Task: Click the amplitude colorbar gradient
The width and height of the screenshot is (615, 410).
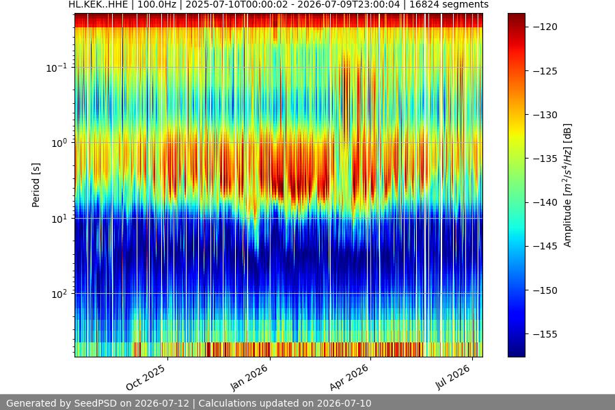Action: point(516,185)
